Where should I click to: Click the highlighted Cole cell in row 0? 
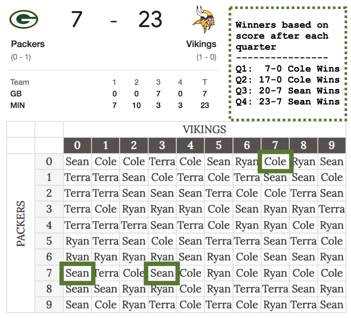click(275, 162)
